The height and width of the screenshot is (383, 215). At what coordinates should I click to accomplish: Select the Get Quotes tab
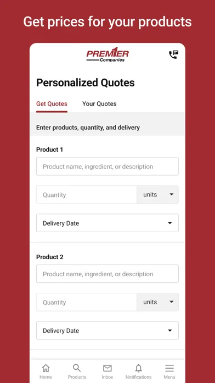click(52, 104)
